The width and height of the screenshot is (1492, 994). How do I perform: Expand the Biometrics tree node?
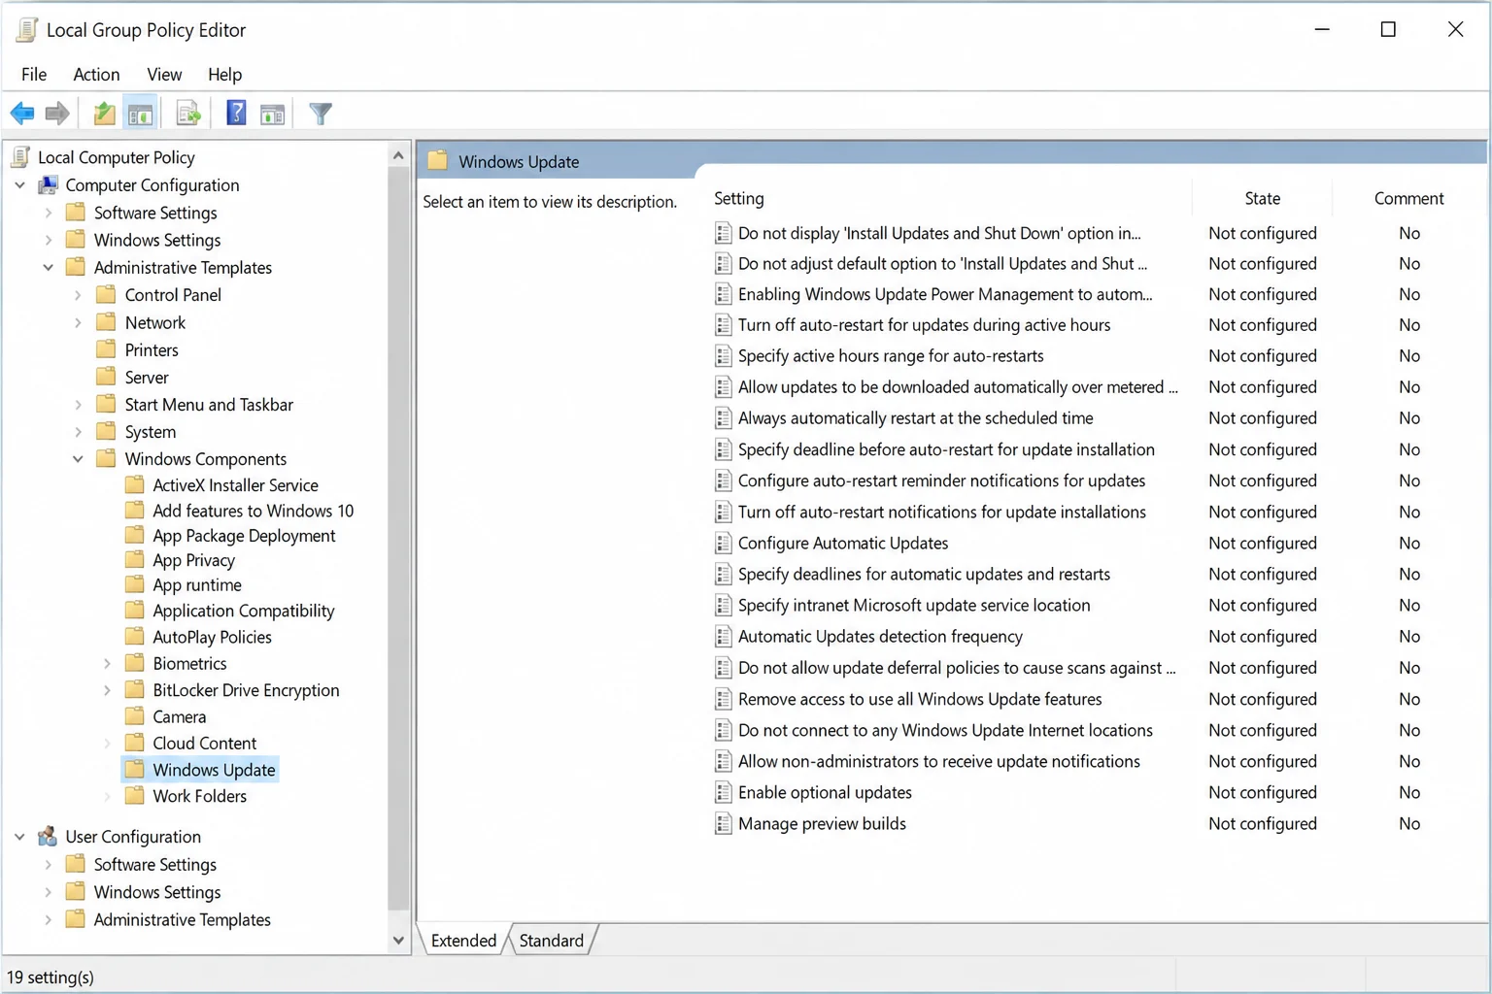[x=107, y=663]
